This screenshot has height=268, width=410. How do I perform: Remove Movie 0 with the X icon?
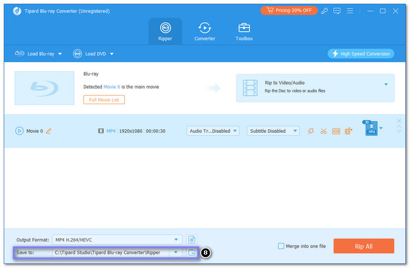tap(399, 121)
